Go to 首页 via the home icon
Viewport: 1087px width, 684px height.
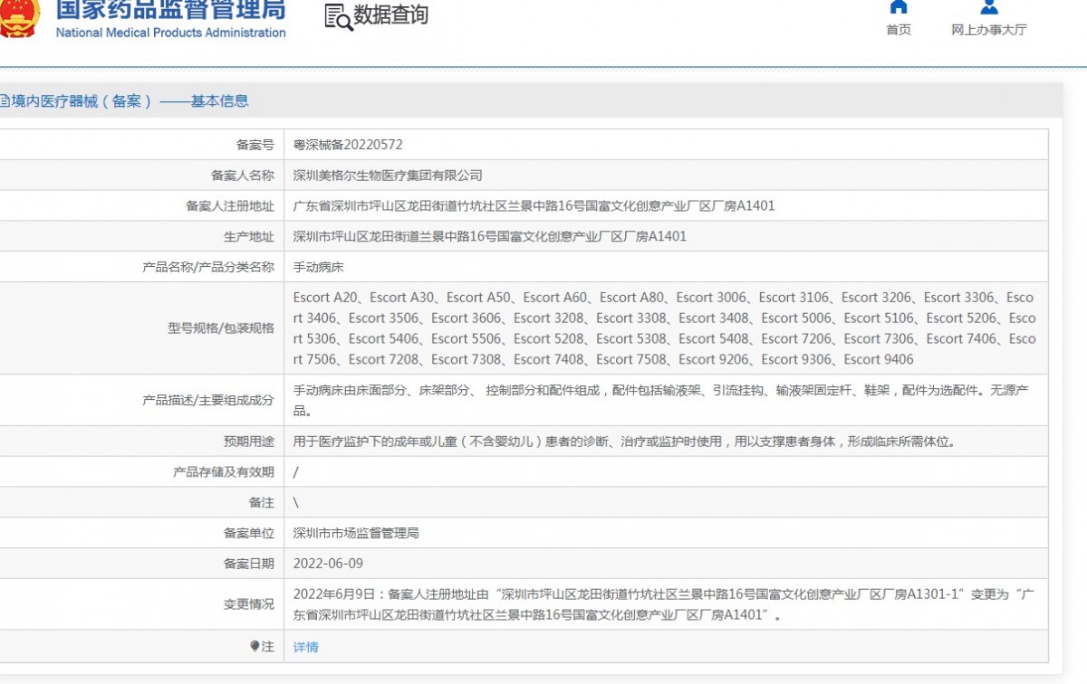click(898, 6)
